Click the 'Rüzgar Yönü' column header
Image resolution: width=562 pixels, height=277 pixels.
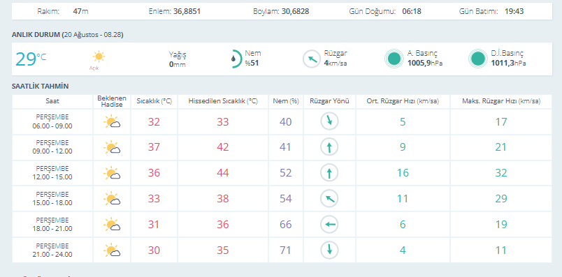tap(329, 101)
